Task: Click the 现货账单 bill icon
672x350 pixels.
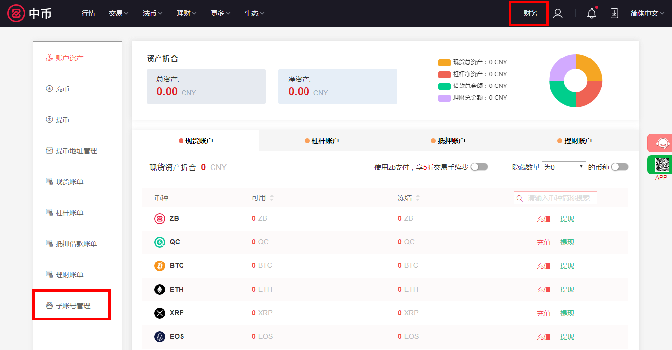Action: click(49, 182)
